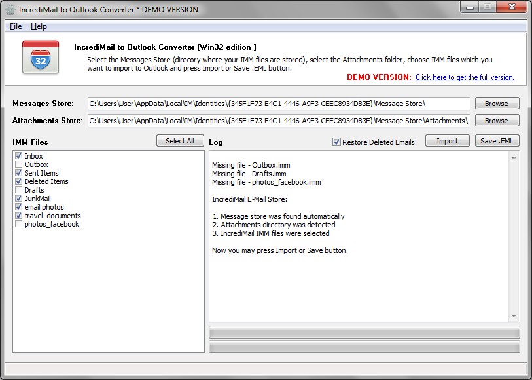Open the File menu

[x=16, y=26]
